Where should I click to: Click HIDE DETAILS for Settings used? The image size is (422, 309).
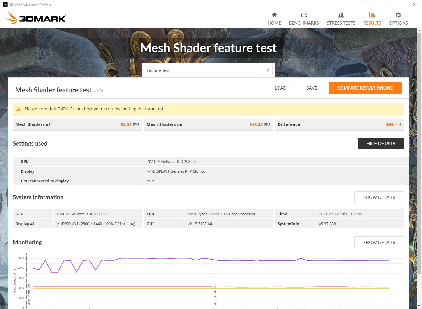tap(381, 143)
